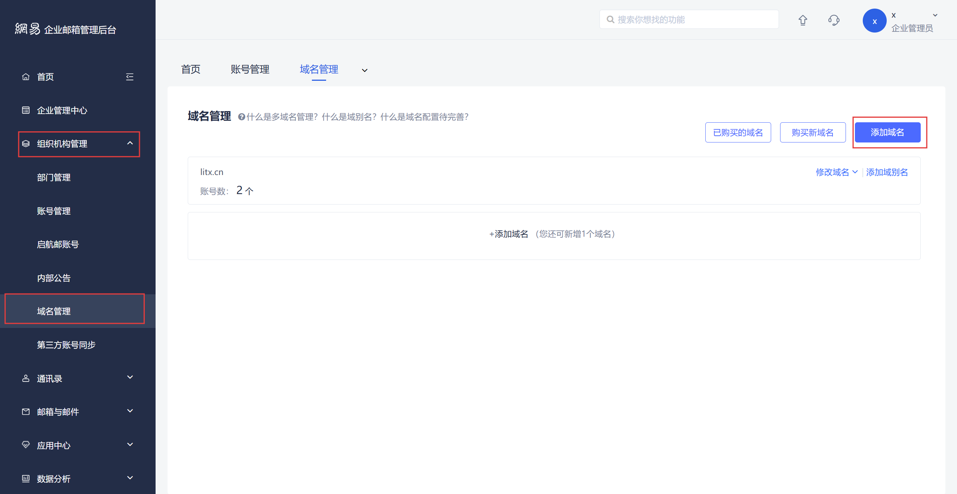Click the 企业管理中心 sidebar icon
This screenshot has height=494, width=957.
26,110
